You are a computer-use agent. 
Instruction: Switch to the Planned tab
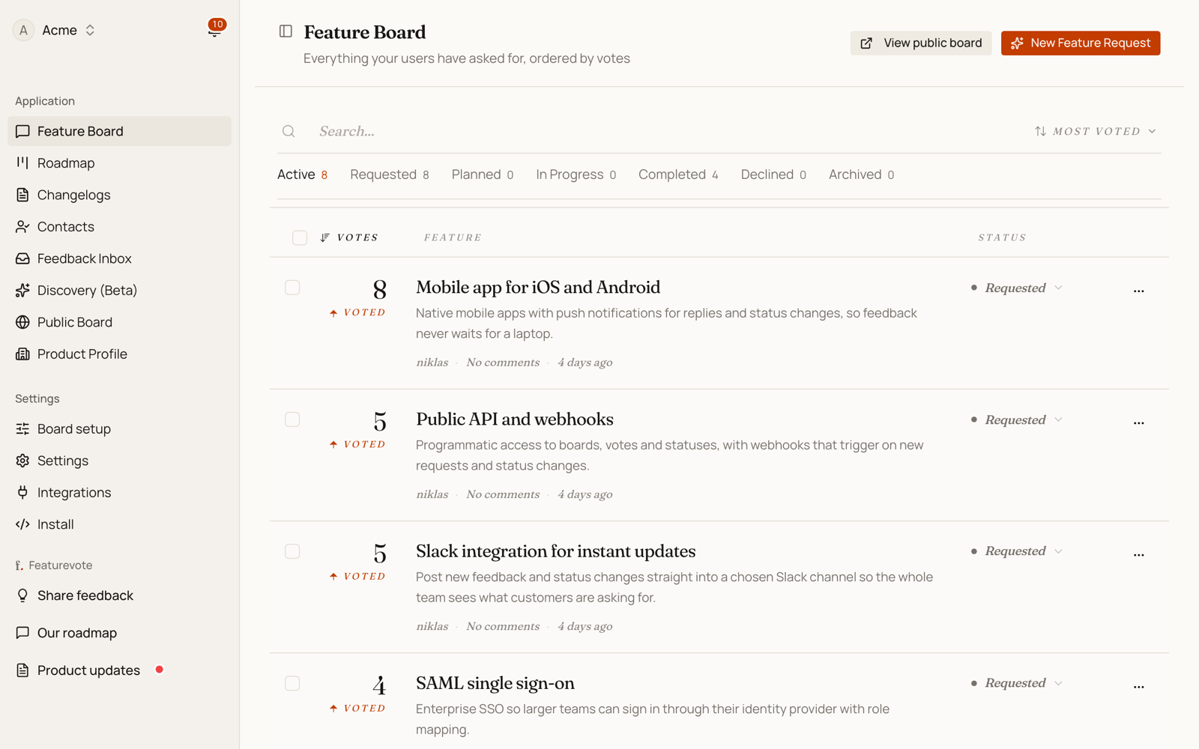click(483, 175)
